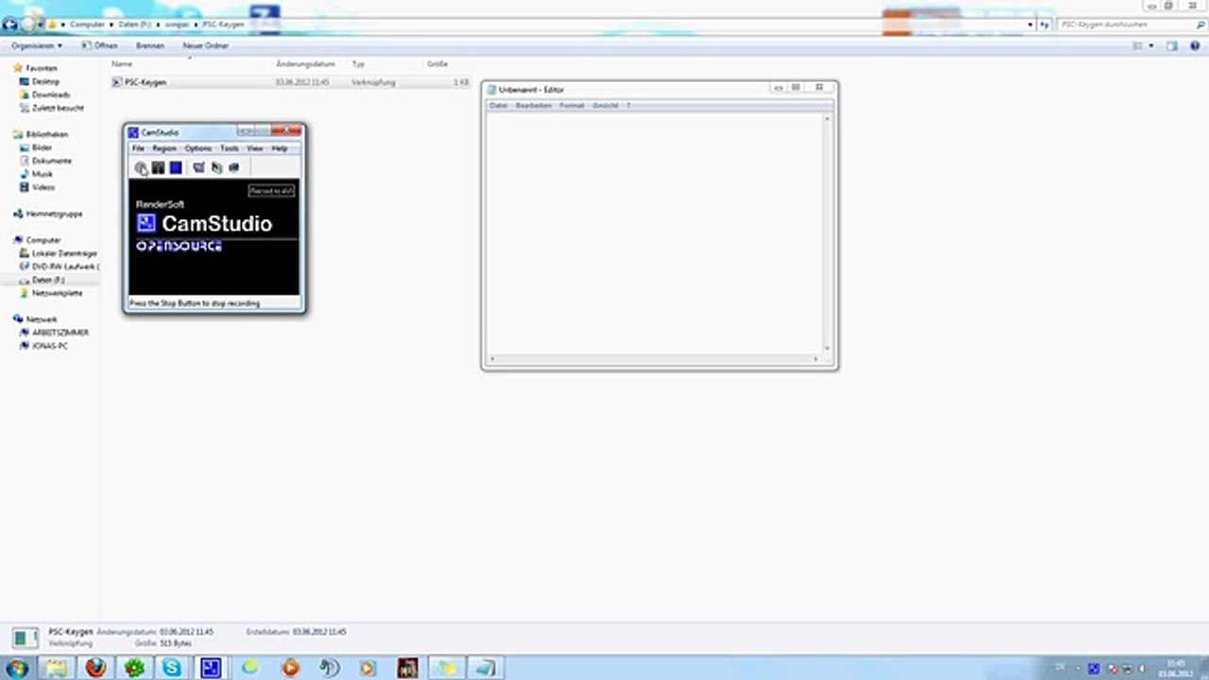Image resolution: width=1209 pixels, height=680 pixels.
Task: Click the fifth CamStudio toolbar icon
Action: (x=216, y=168)
